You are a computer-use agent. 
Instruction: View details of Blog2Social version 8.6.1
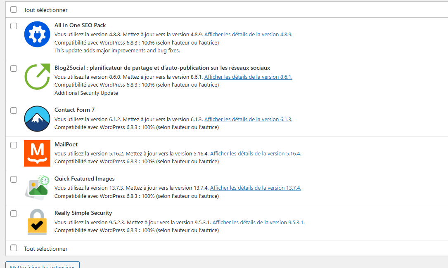248,77
